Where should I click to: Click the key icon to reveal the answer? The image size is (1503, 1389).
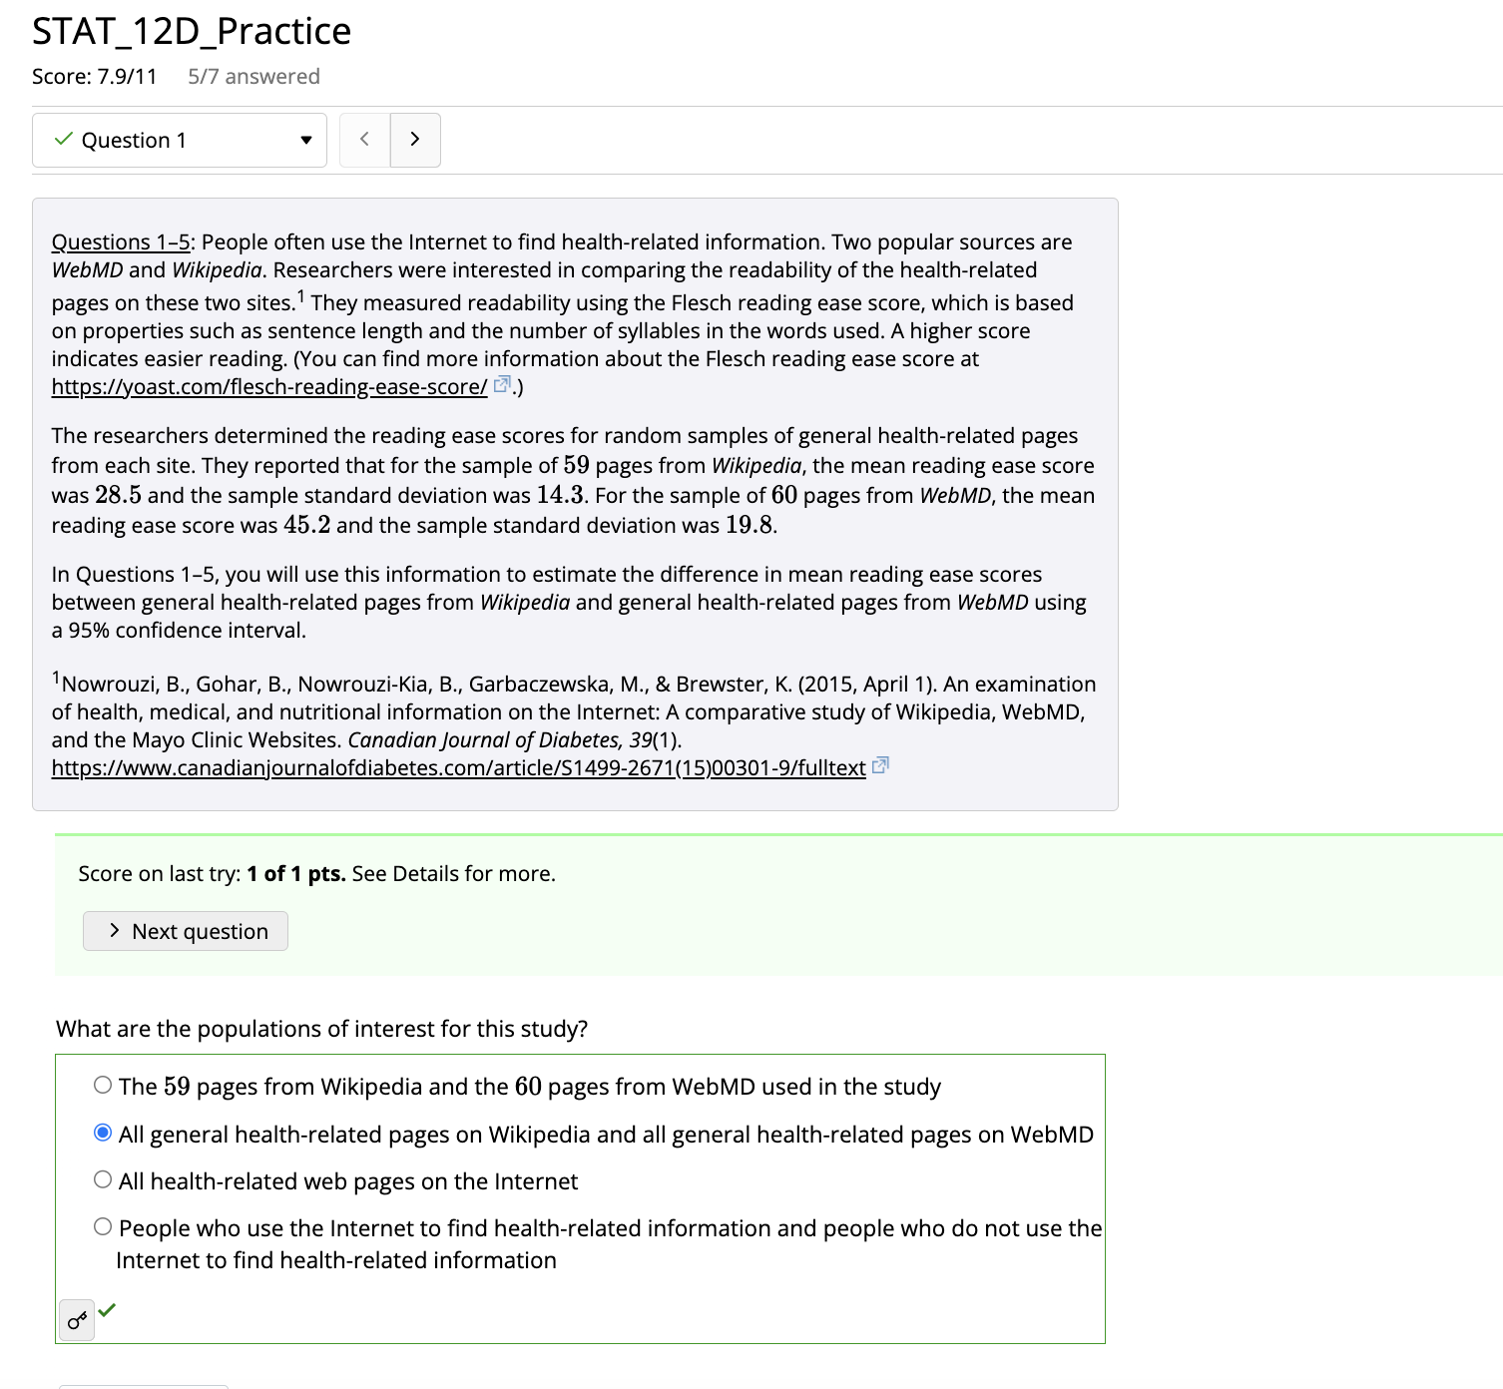point(77,1319)
